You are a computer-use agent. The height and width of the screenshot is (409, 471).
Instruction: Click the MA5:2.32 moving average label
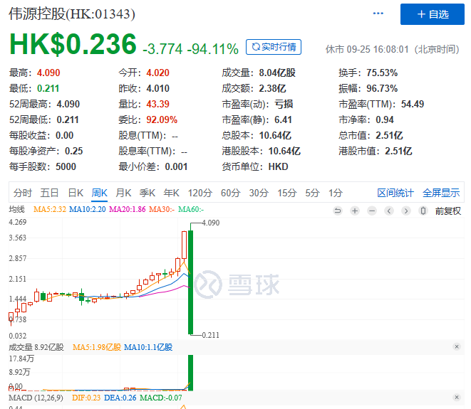[x=50, y=209]
